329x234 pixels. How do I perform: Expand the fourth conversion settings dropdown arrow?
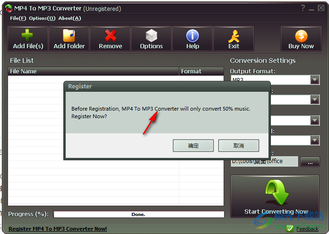[x=315, y=140]
